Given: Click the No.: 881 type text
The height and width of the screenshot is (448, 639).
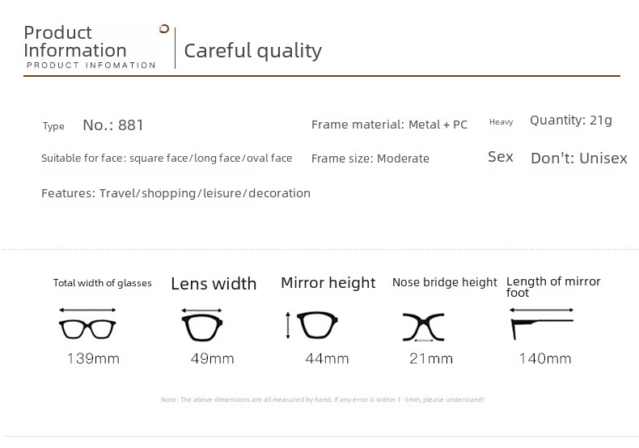Looking at the screenshot, I should click(113, 125).
